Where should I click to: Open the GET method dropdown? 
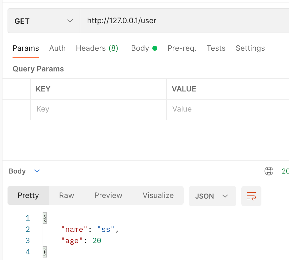click(44, 21)
